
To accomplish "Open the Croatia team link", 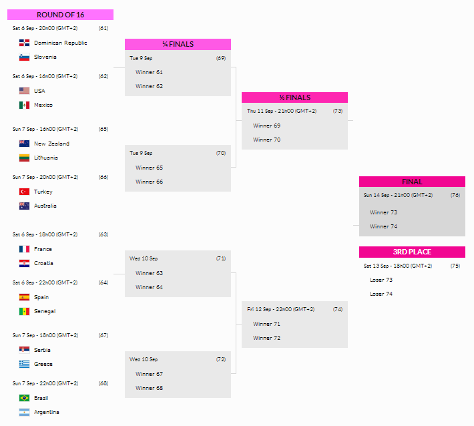I will [43, 263].
